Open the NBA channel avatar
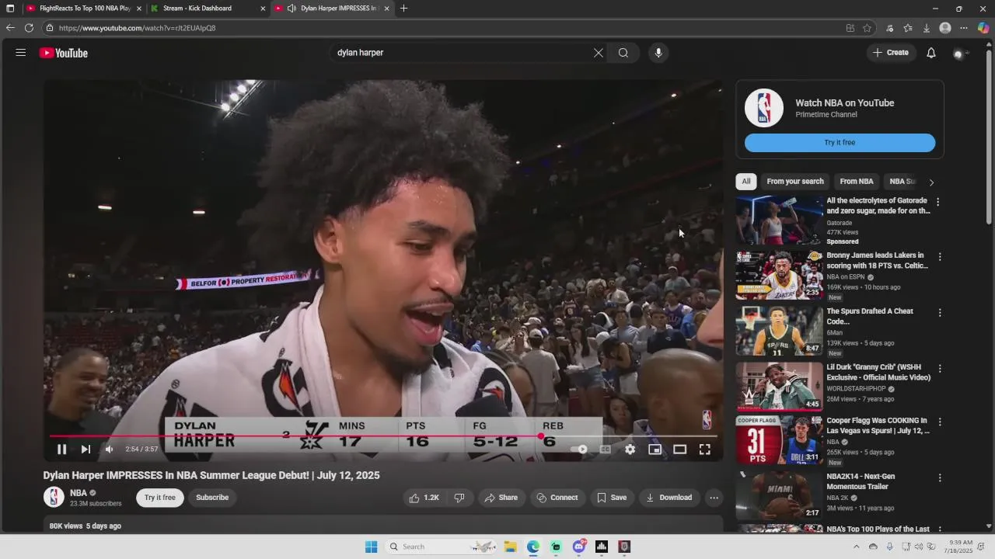 coord(54,497)
